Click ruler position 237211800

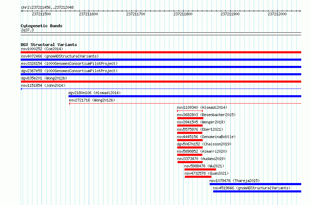click(x=183, y=14)
